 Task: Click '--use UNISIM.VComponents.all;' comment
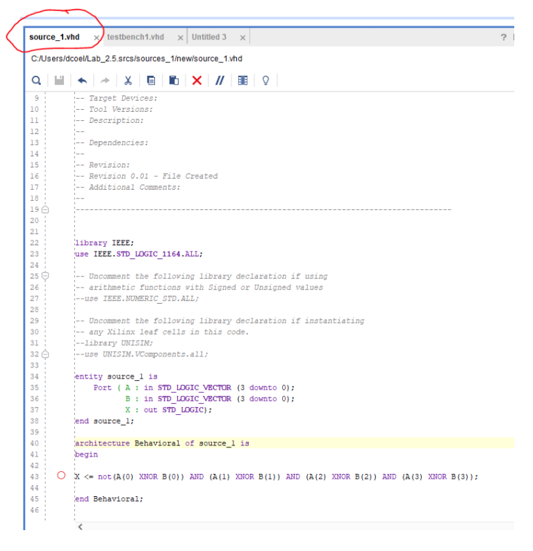[x=142, y=354]
